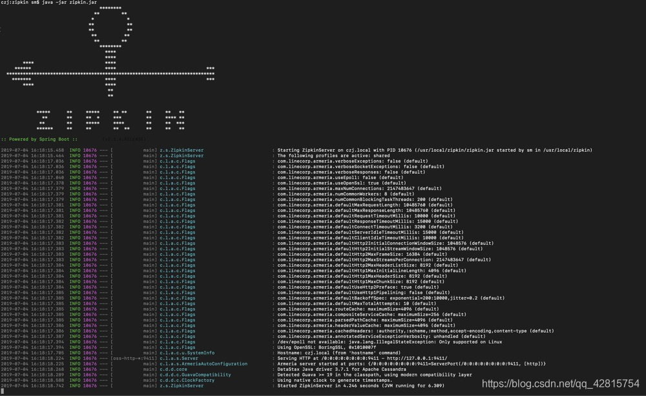Image resolution: width=646 pixels, height=396 pixels.
Task: Click the terminal cursor block below the last log line
Action: 3,391
